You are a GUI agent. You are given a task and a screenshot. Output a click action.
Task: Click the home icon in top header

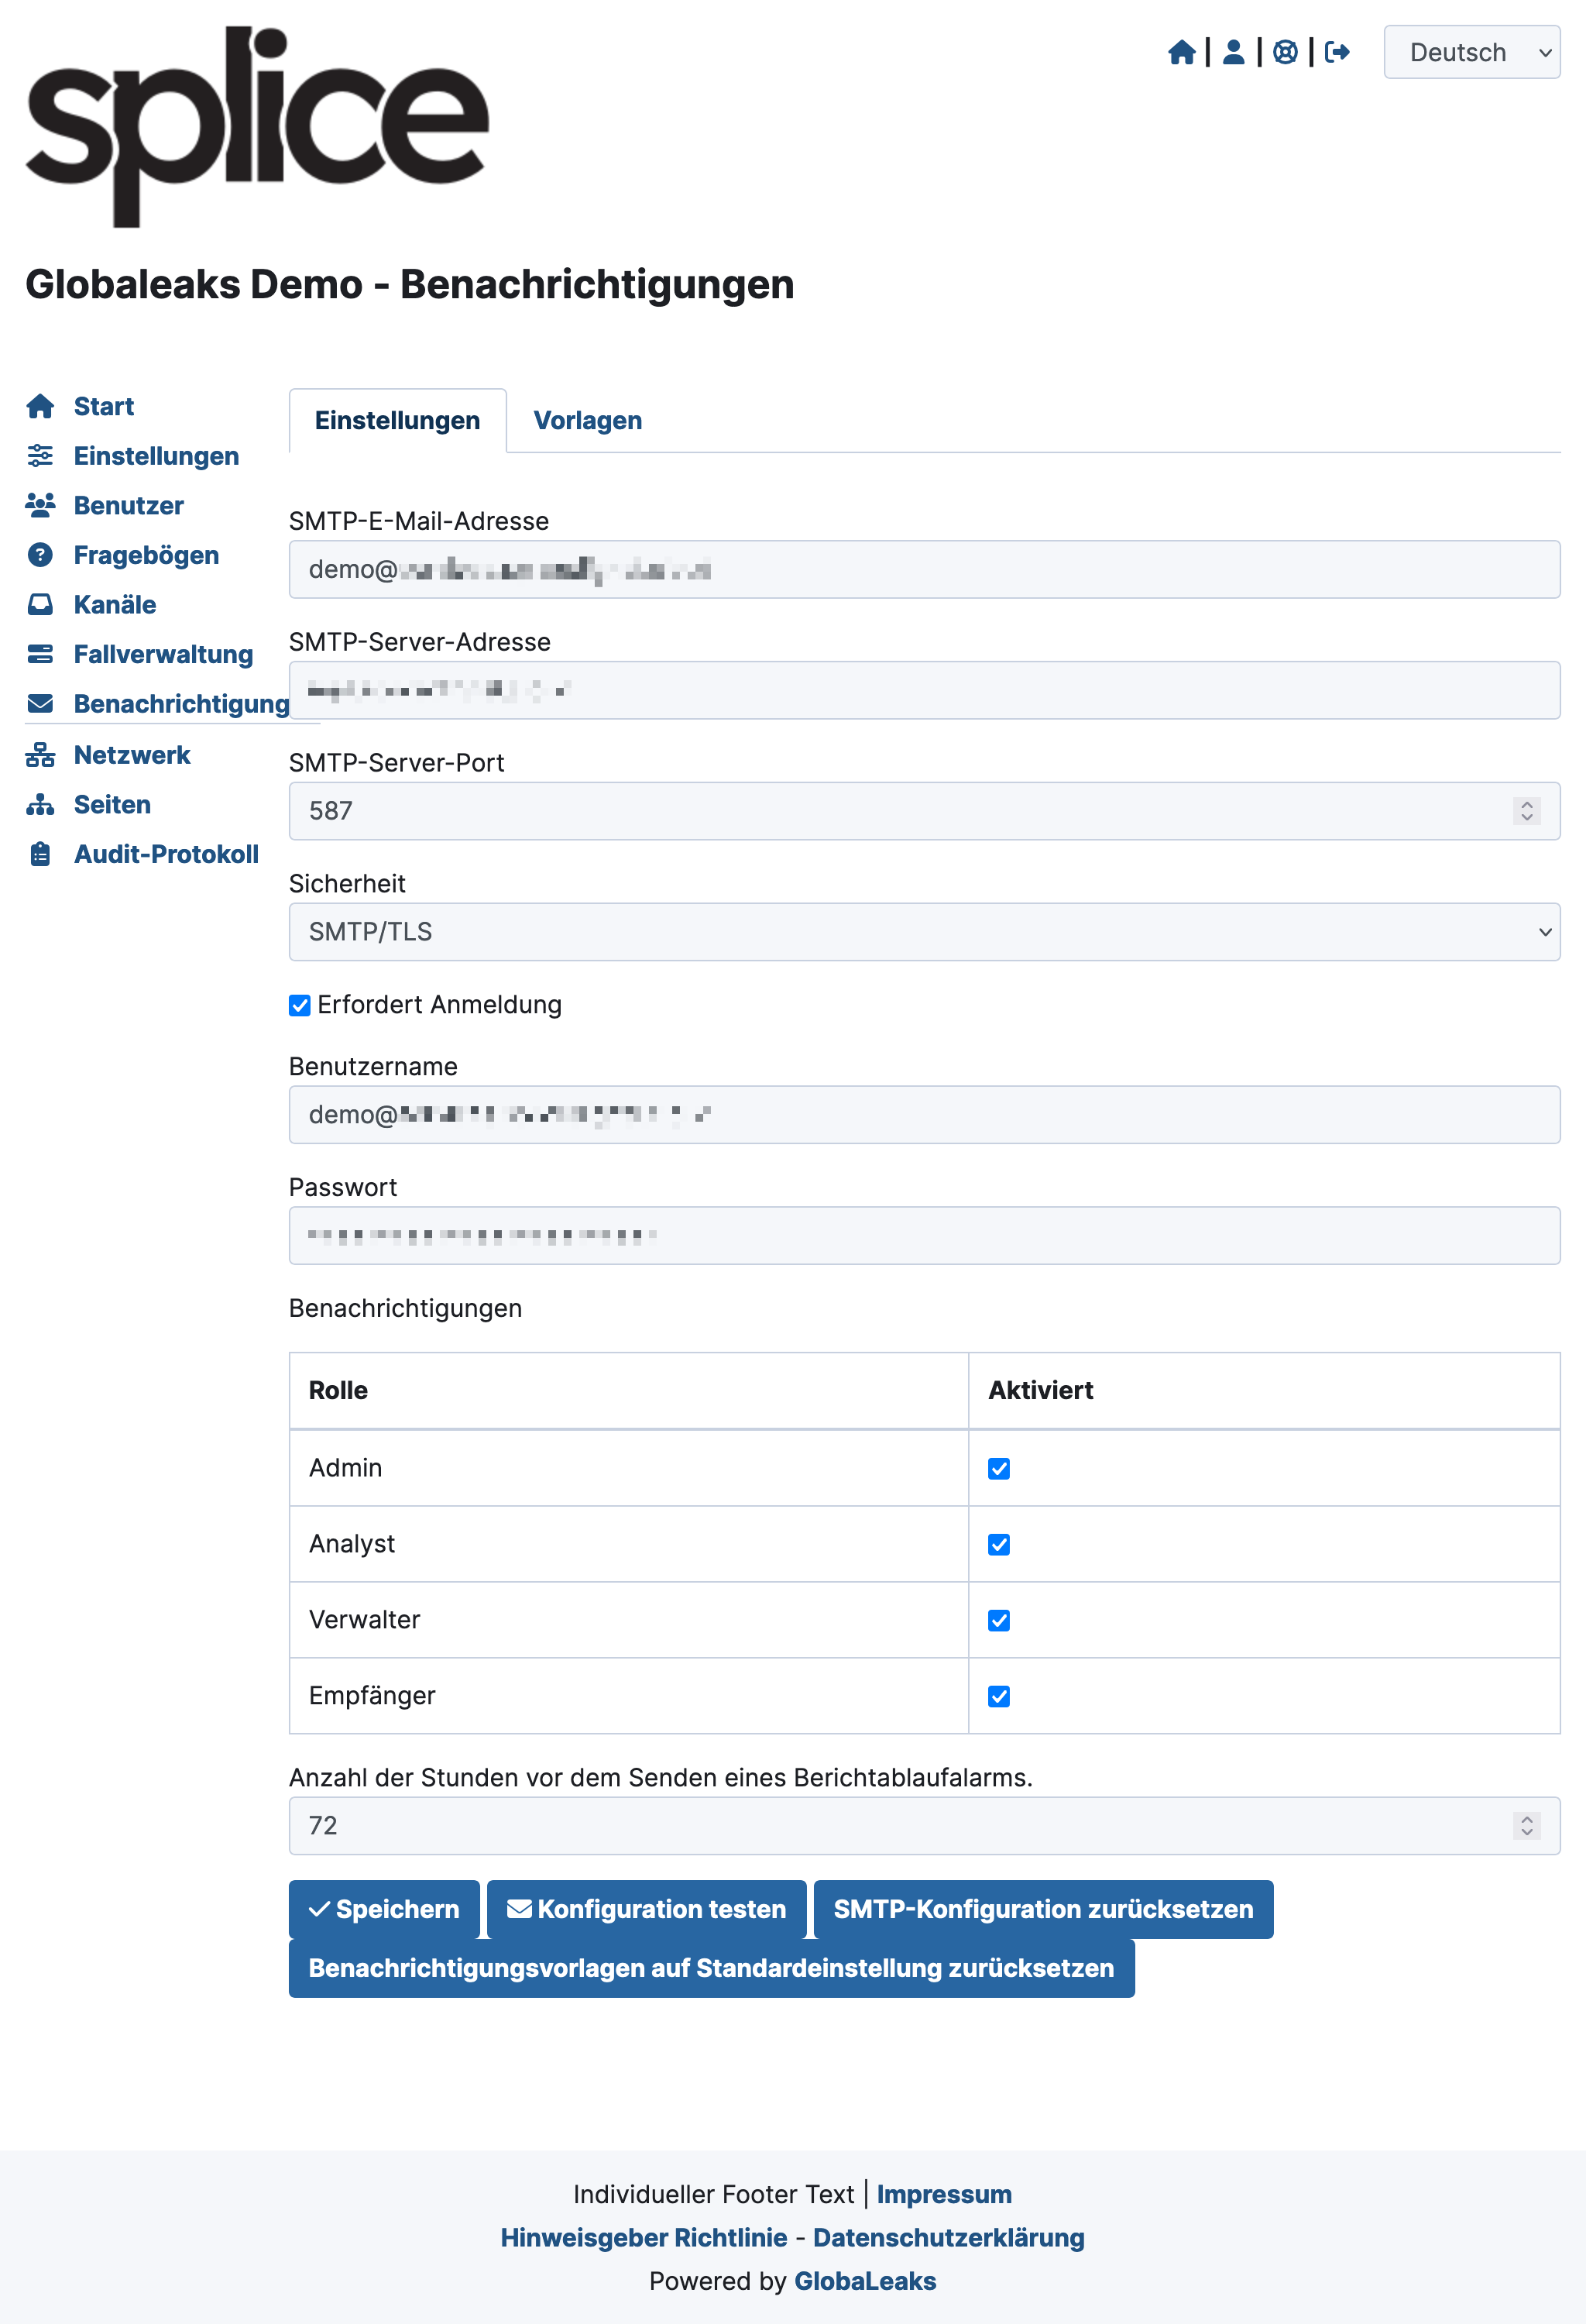(x=1181, y=52)
